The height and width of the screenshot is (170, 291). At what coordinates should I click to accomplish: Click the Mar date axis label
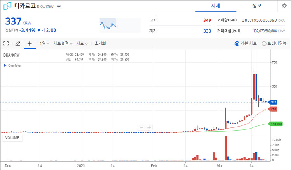click(220, 166)
